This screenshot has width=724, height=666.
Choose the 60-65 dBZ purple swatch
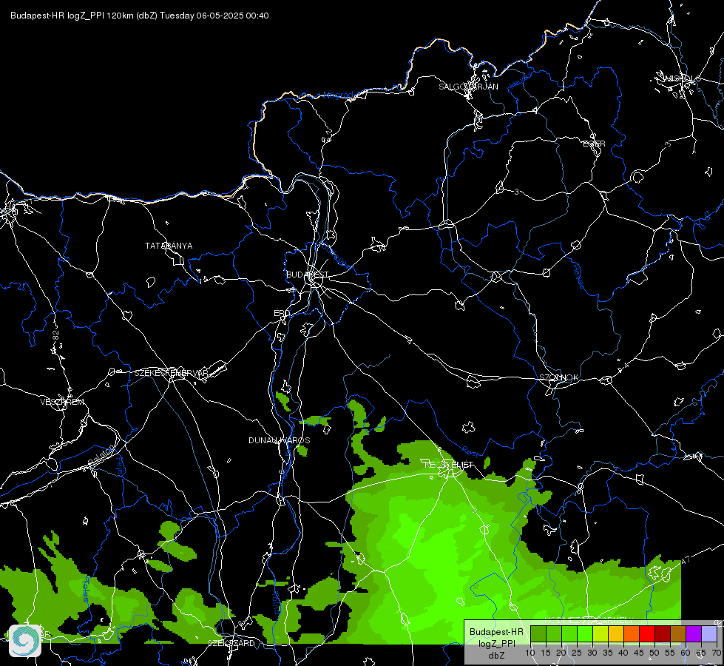(693, 634)
